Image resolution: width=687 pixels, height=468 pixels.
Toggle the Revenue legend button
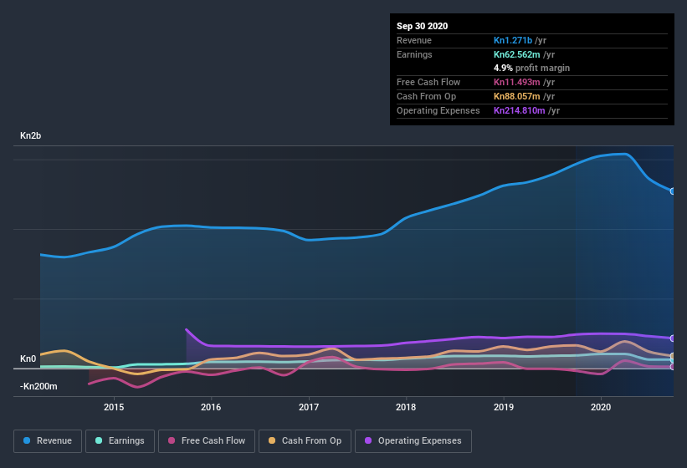tap(48, 440)
